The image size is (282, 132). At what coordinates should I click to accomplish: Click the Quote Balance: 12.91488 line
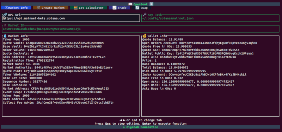[x=163, y=39]
